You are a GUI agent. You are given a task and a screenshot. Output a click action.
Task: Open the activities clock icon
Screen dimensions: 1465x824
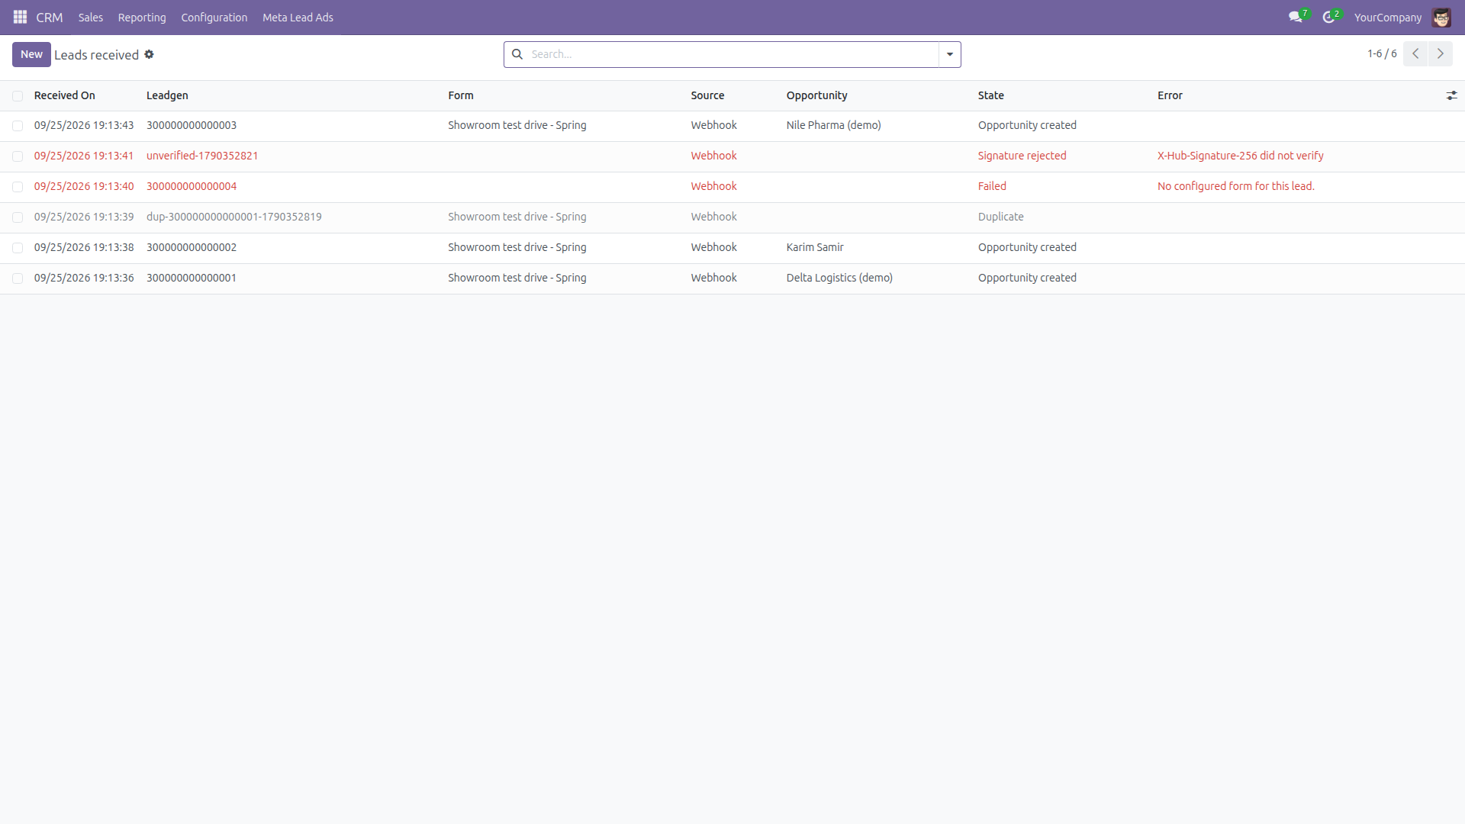[1328, 17]
